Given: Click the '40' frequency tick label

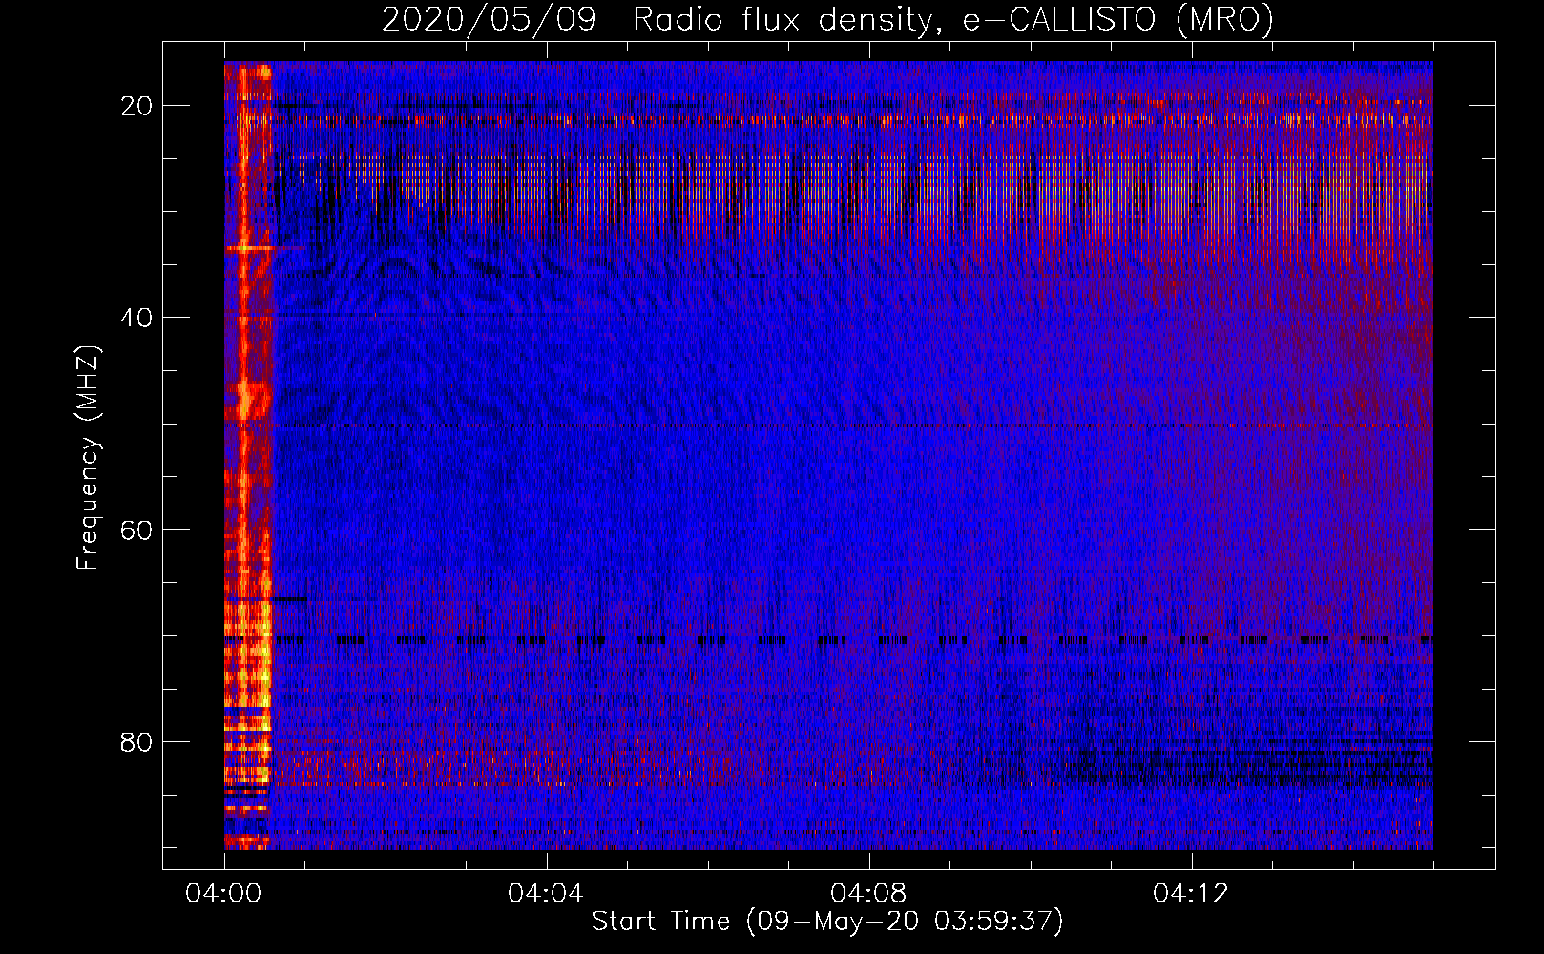Looking at the screenshot, I should [136, 318].
